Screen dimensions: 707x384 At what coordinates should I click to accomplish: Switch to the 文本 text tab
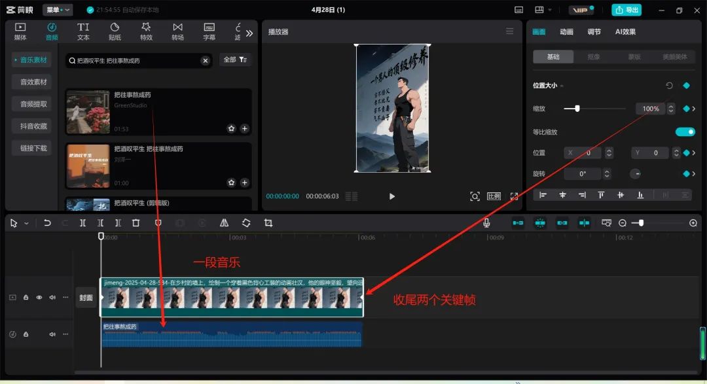point(83,31)
